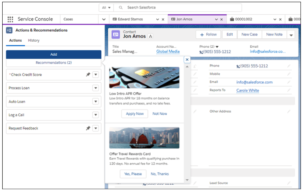
Task: Click the popup scrollbar up arrow
Action: coord(187,67)
